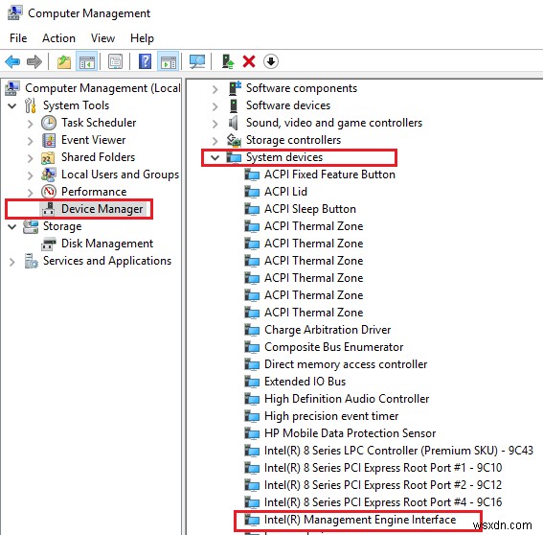The width and height of the screenshot is (543, 535).
Task: Click Scan for hardware changes monitor icon
Action: pyautogui.click(x=197, y=61)
